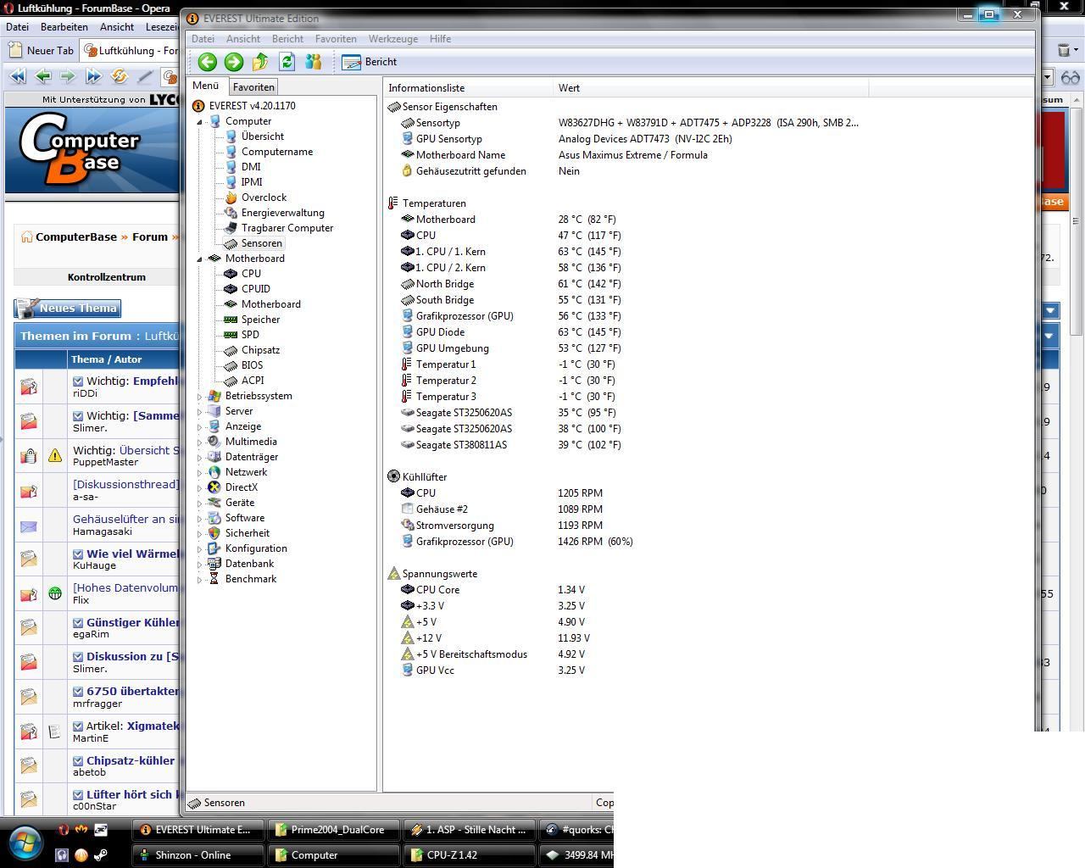
Task: Expand the Betriebssystem tree node
Action: click(x=200, y=396)
